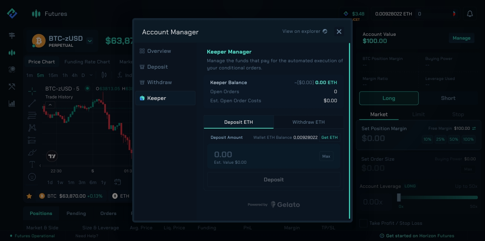Screen dimensions: 485x241
Task: Click the Horizon logo in the sidebar
Action: [x=12, y=14]
